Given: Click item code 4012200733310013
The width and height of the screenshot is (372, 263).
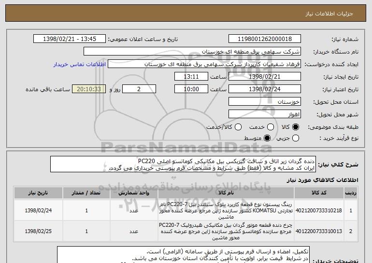Looking at the screenshot, I should point(319,231).
